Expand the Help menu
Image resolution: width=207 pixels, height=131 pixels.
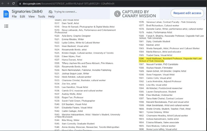point(51,17)
